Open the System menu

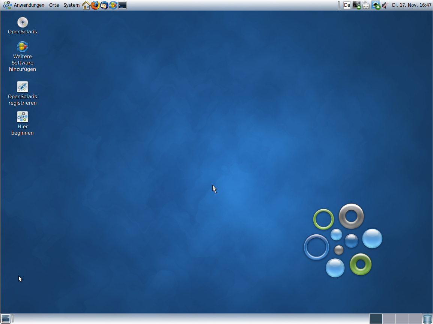point(71,5)
